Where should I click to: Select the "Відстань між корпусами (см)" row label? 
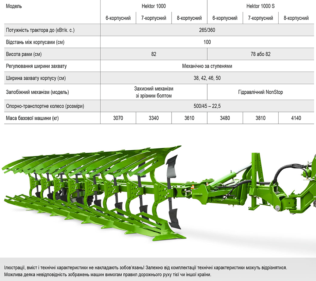click(x=35, y=42)
